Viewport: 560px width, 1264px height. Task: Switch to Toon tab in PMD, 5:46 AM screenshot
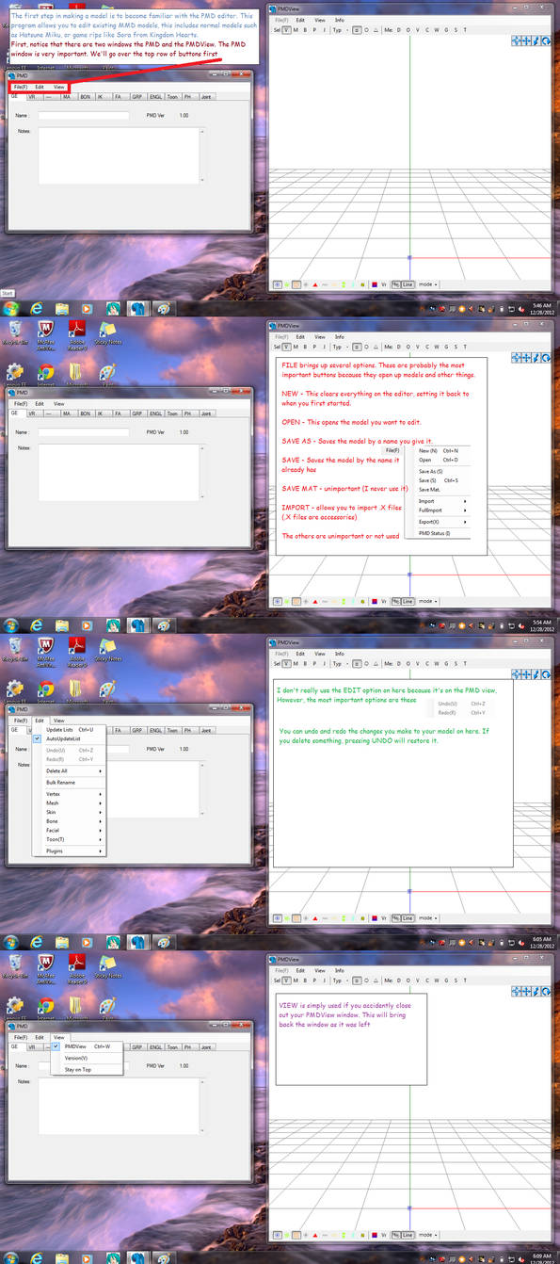point(172,97)
